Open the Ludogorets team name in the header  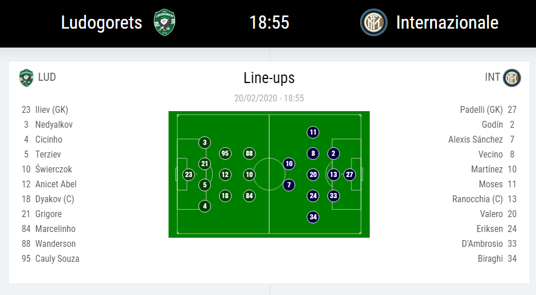click(101, 23)
